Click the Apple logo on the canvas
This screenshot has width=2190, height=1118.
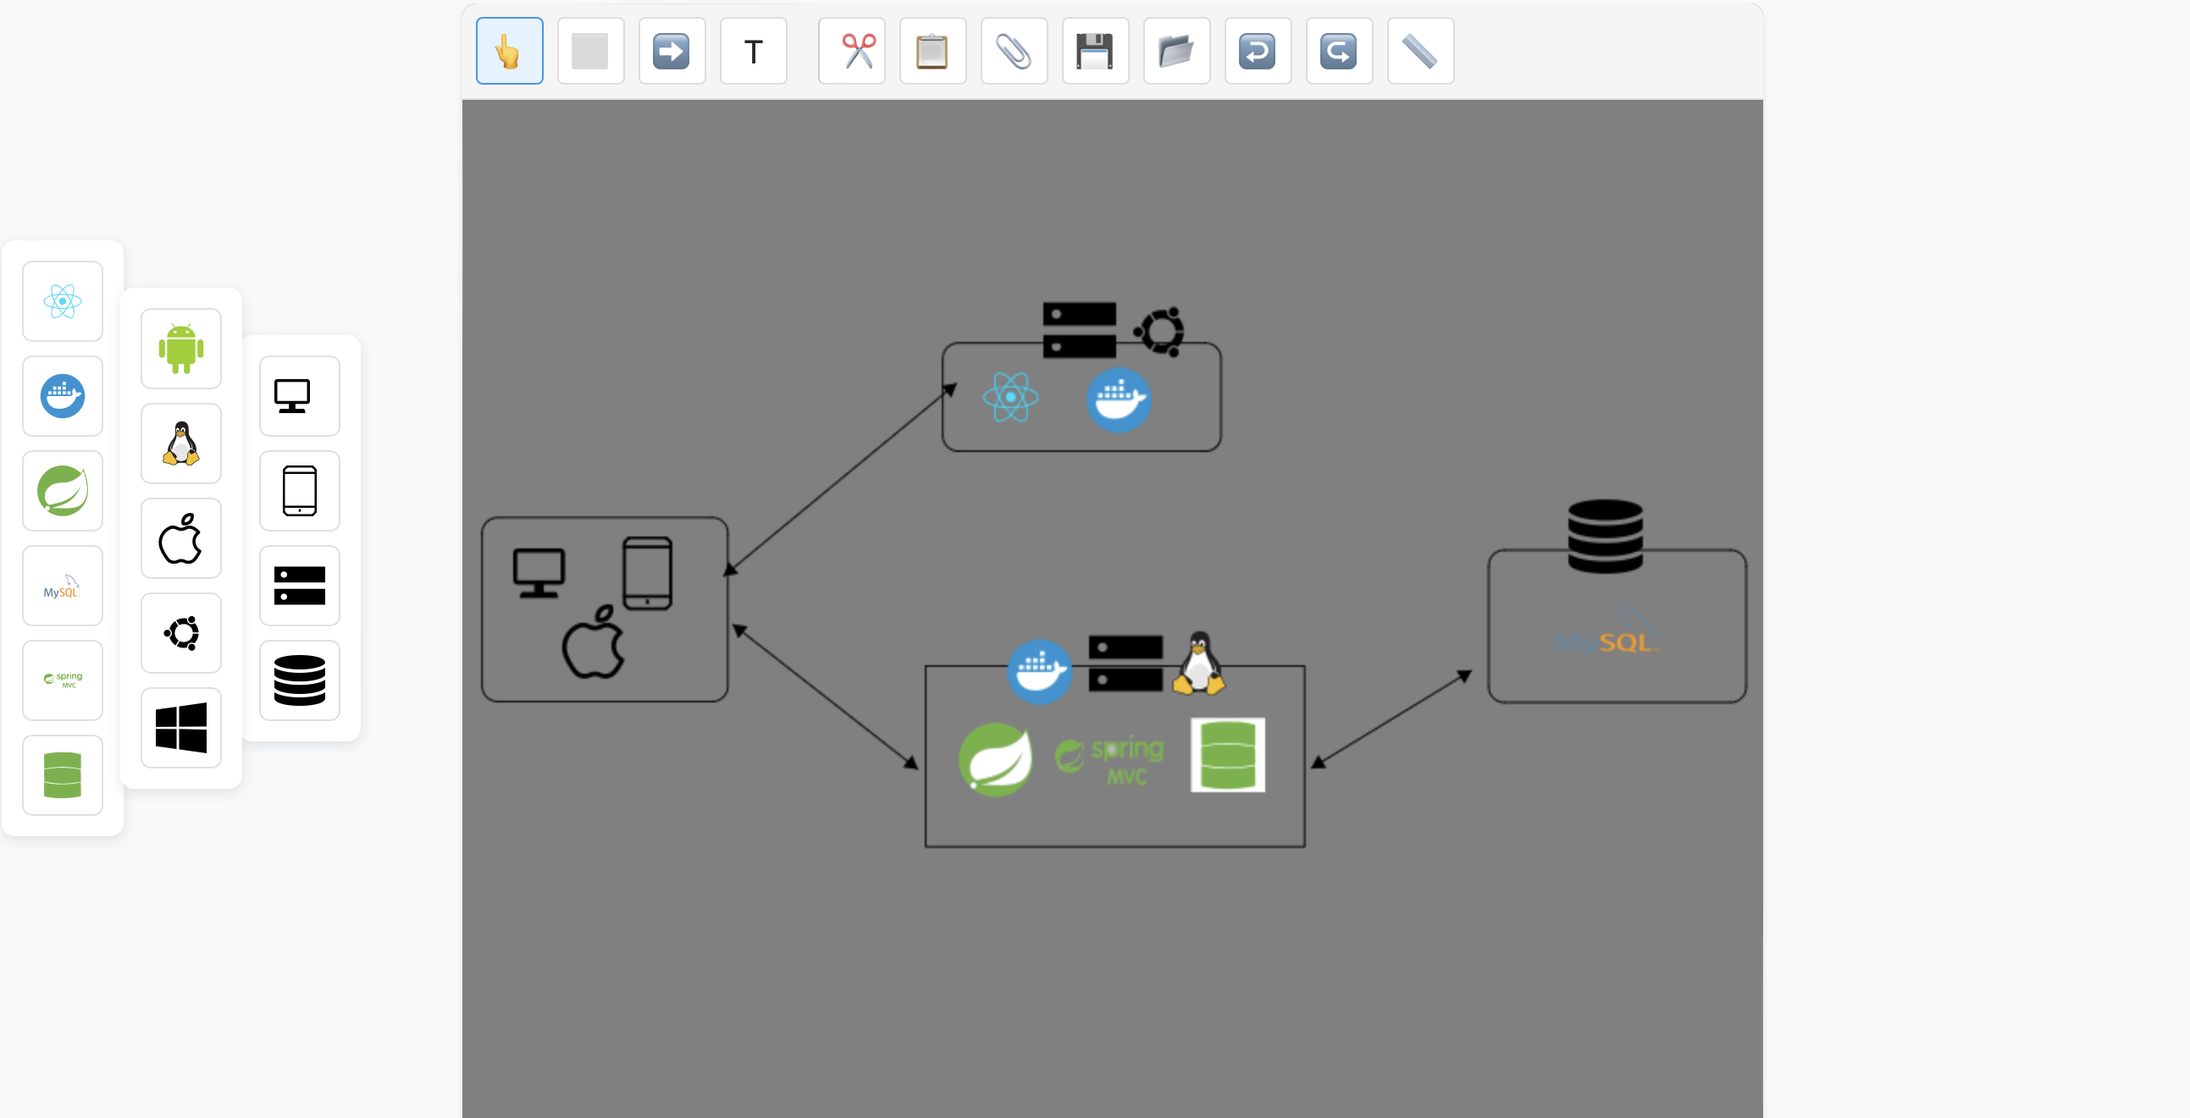594,644
